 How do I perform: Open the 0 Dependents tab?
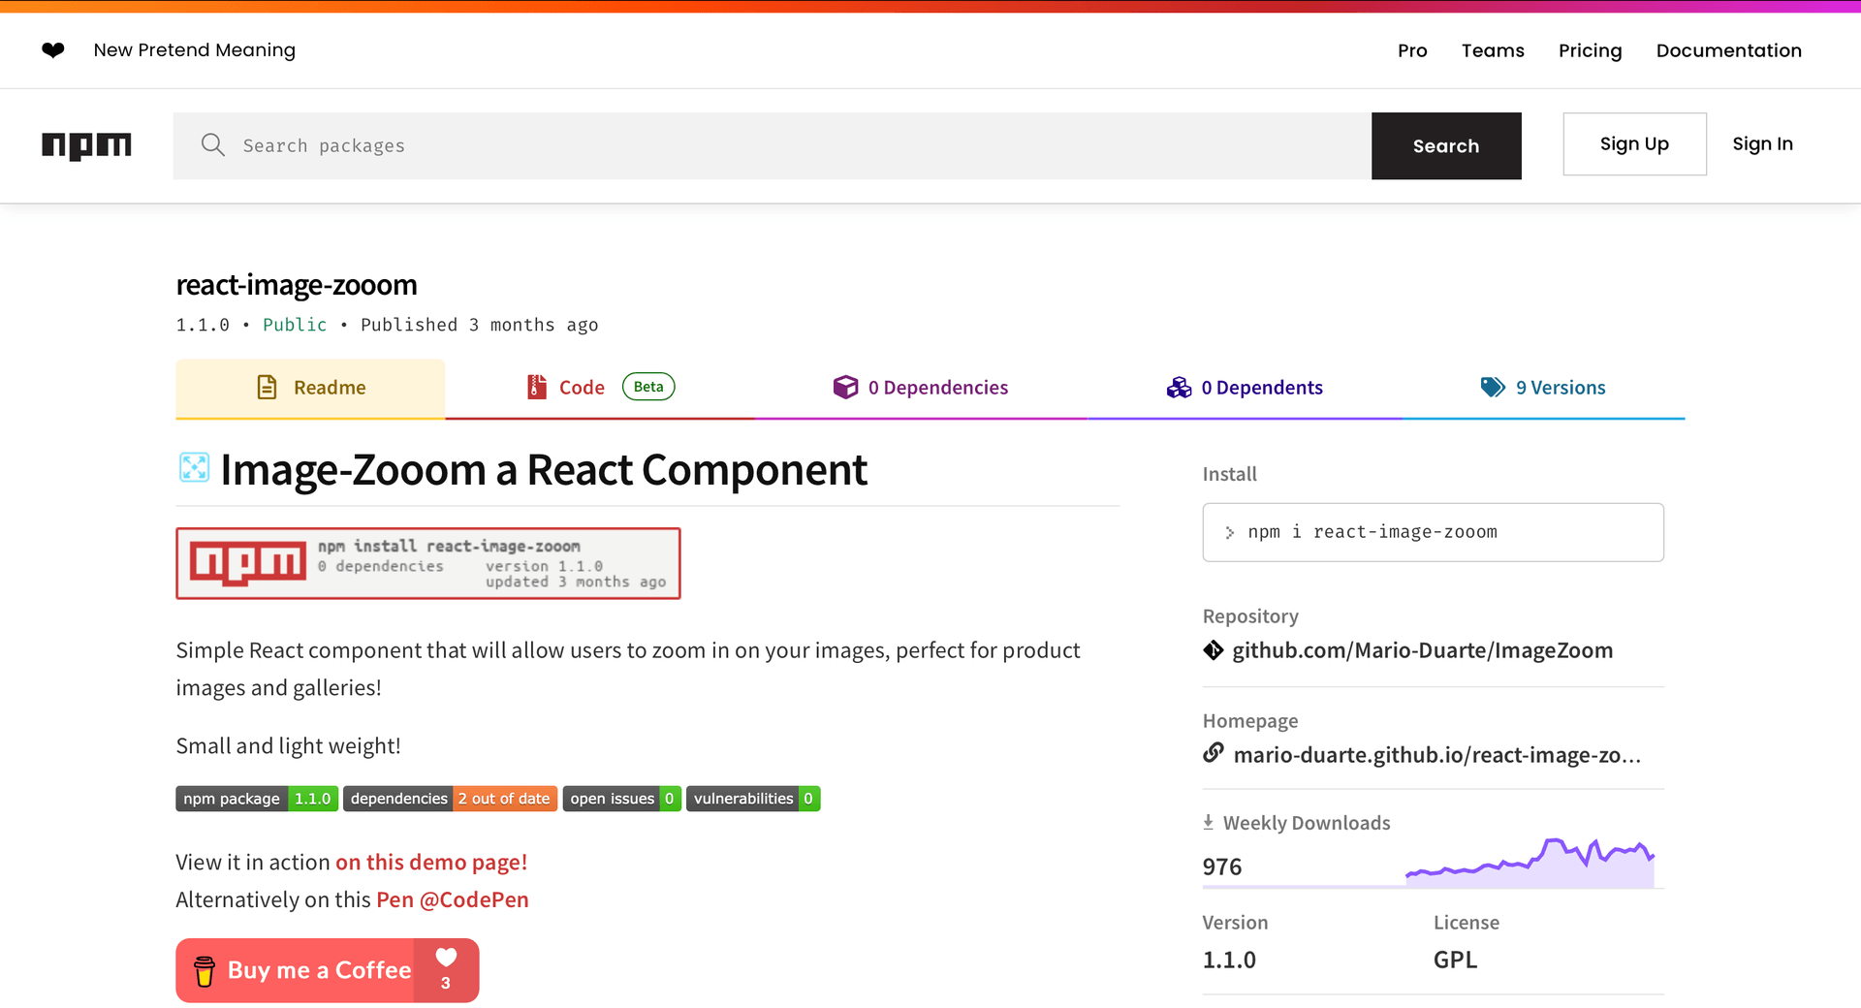point(1245,388)
